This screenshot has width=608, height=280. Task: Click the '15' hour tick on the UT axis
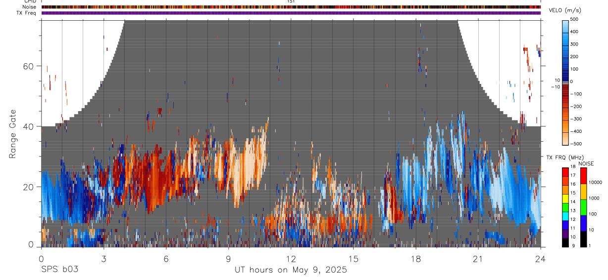[x=353, y=259]
